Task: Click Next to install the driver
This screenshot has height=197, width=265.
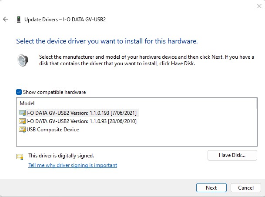Action: tap(211, 188)
